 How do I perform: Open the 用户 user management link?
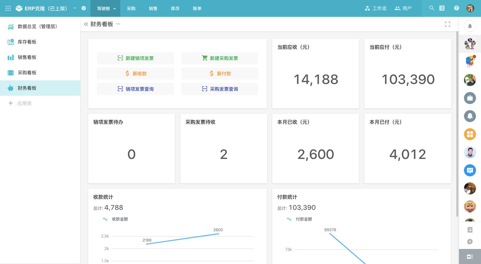[x=403, y=8]
